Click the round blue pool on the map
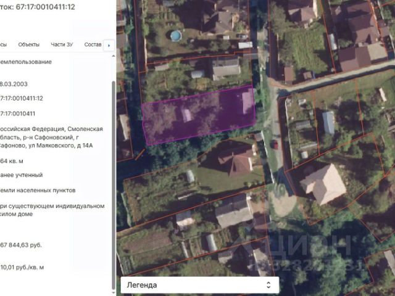Screen dimensions: 395x296 click(176, 35)
